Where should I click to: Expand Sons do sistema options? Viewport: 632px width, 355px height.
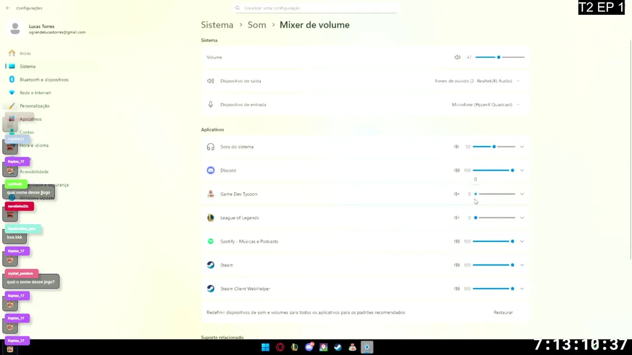(522, 146)
